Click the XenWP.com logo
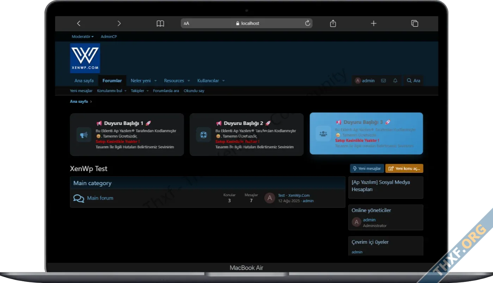This screenshot has width=493, height=283. pyautogui.click(x=85, y=58)
